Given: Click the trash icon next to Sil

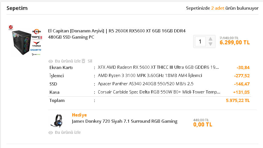Looking at the screenshot, I should coord(83,61).
